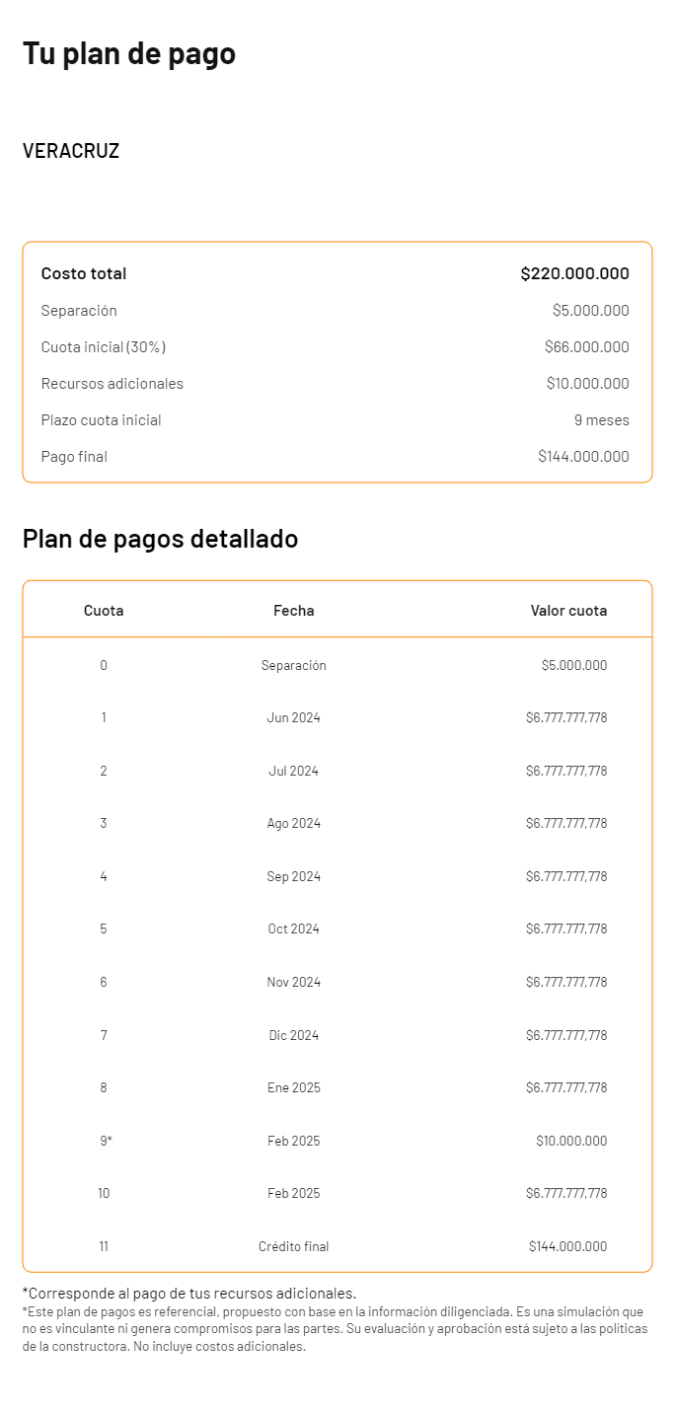Select the VERACRUZ project name
Screen dimensions: 675x1412
tap(71, 152)
